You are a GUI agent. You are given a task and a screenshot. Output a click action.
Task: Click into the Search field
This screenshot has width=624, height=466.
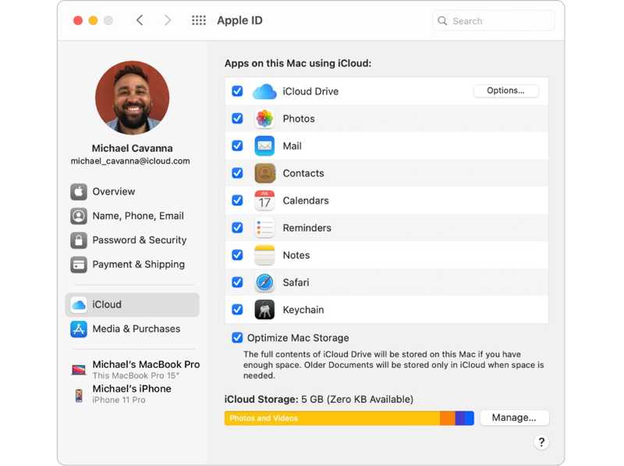[x=494, y=21]
